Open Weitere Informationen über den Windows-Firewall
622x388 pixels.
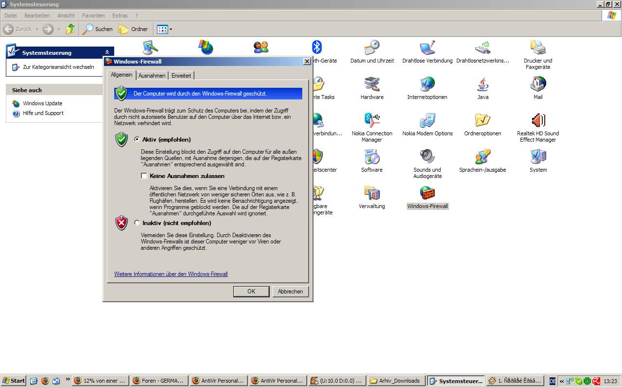coord(171,274)
